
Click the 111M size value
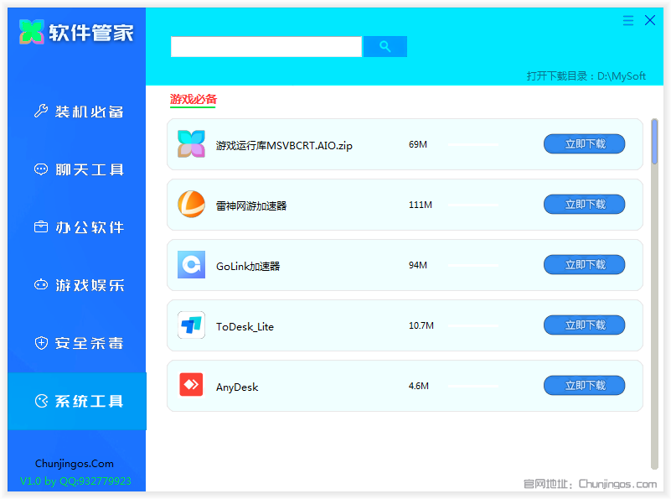(421, 205)
